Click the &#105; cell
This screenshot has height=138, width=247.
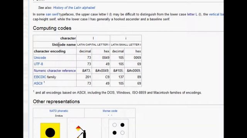point(117,71)
